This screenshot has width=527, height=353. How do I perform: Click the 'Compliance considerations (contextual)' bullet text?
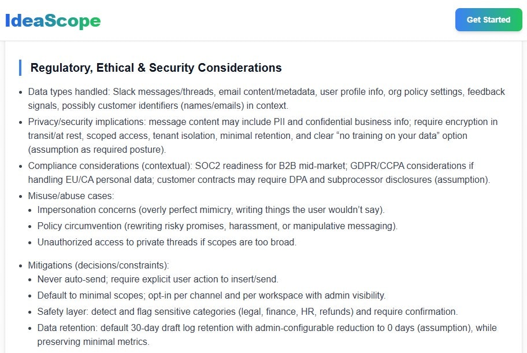259,172
